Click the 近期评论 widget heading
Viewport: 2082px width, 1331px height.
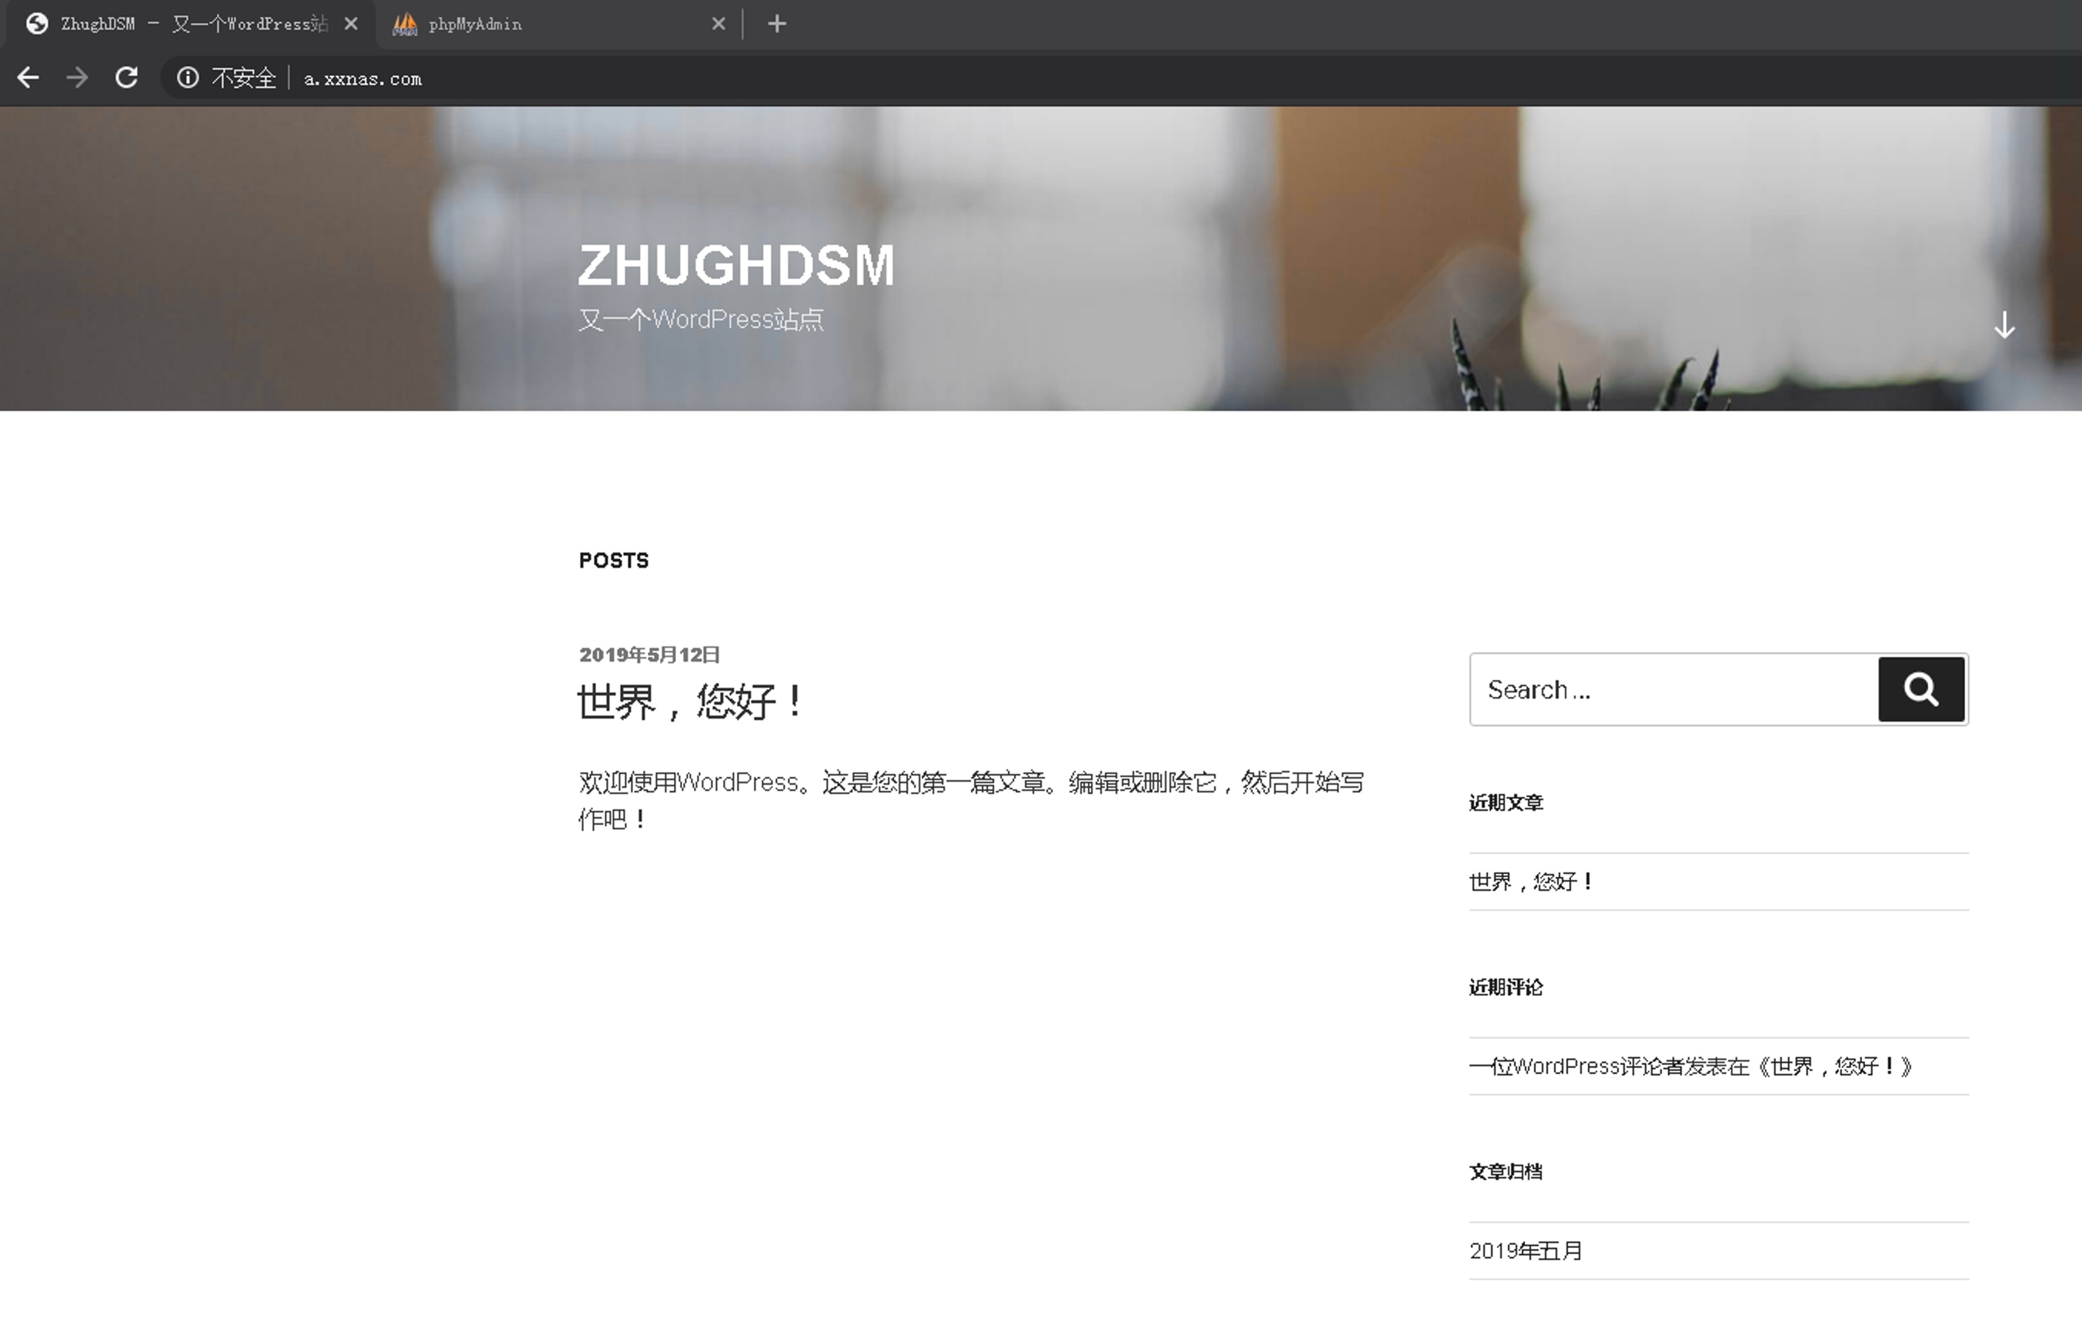[1506, 987]
